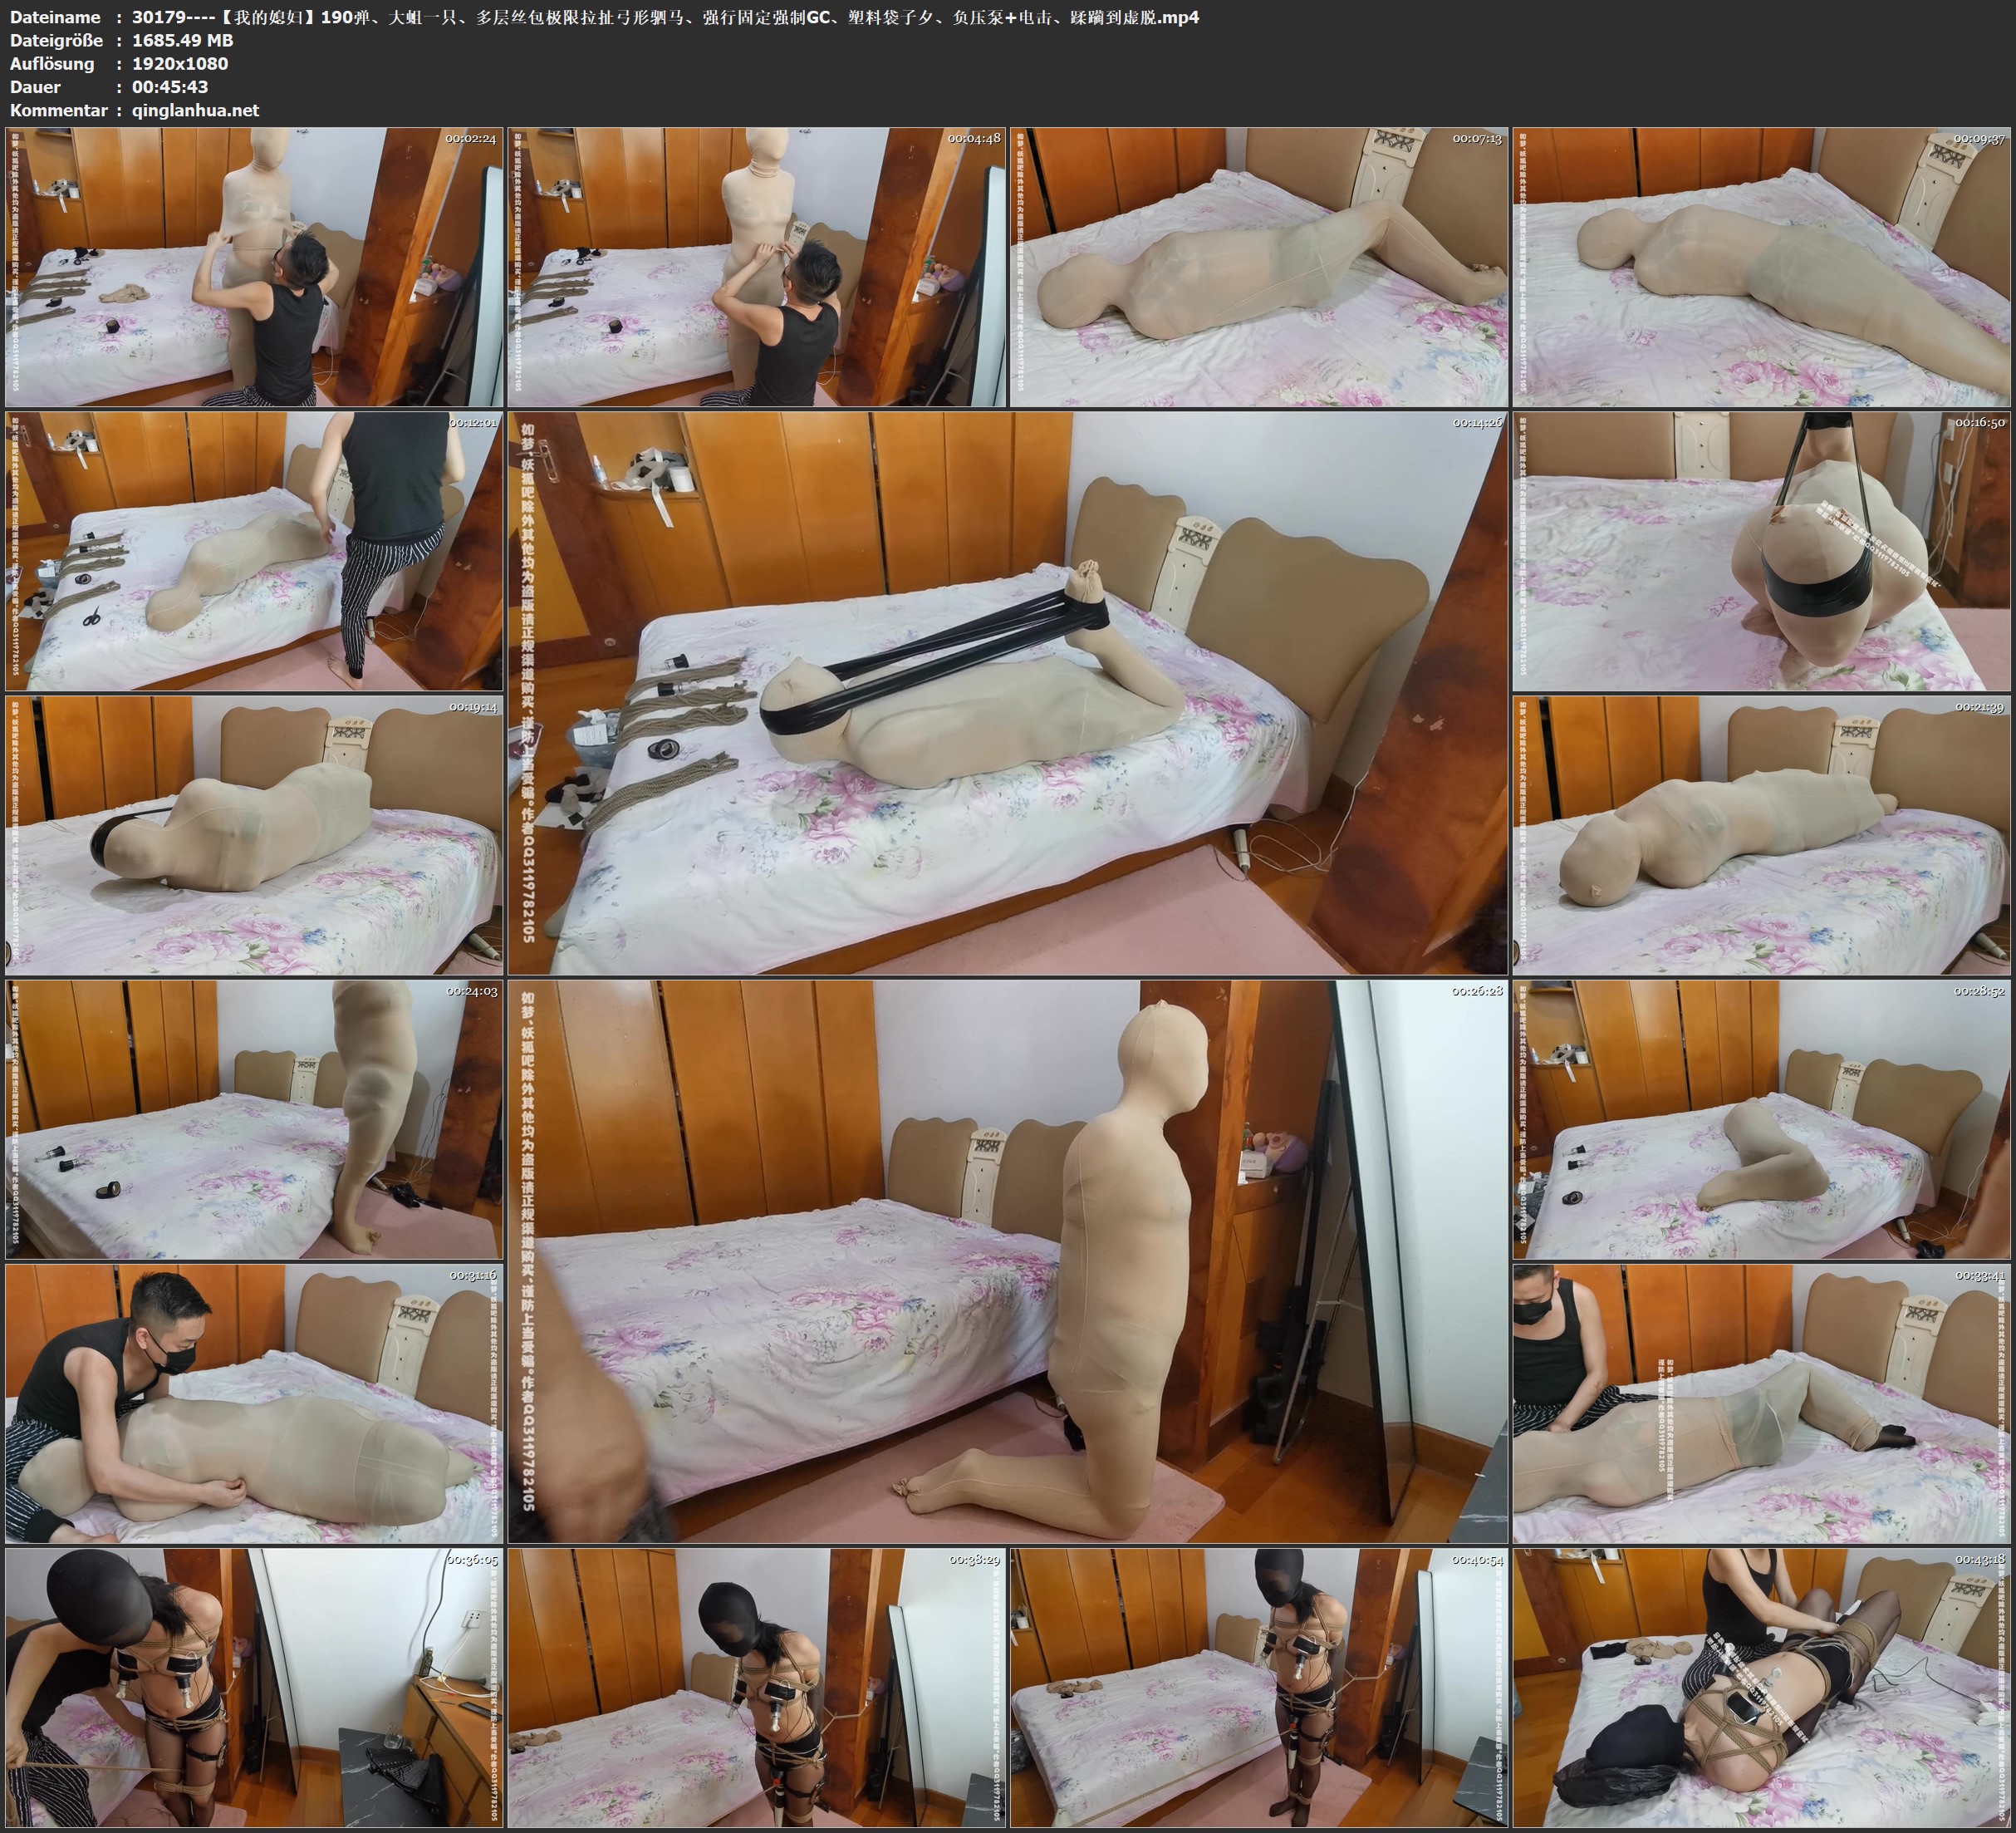Screen dimensions: 2016x1833
Task: Click the 1920x1080 resolution value
Action: coord(180,63)
